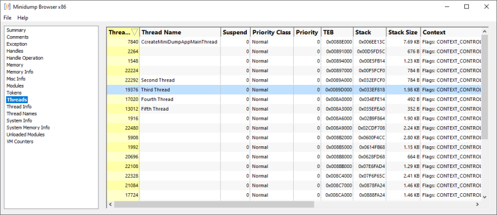Sort by the Thread Name column

click(180, 32)
